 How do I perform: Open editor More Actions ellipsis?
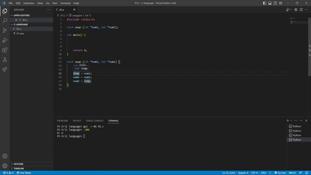307,10
